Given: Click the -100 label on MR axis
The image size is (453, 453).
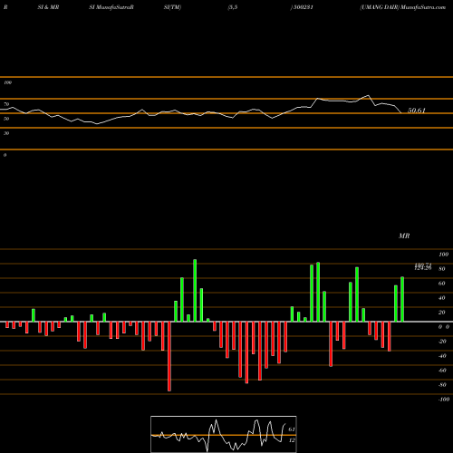Looking at the screenshot, I should [444, 400].
